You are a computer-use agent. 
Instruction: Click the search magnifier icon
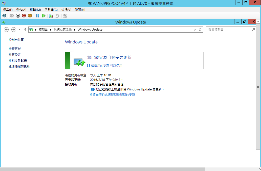coord(253,29)
